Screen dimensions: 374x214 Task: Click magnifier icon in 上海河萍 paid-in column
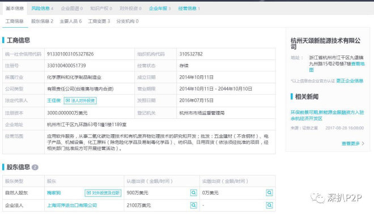click(x=269, y=205)
